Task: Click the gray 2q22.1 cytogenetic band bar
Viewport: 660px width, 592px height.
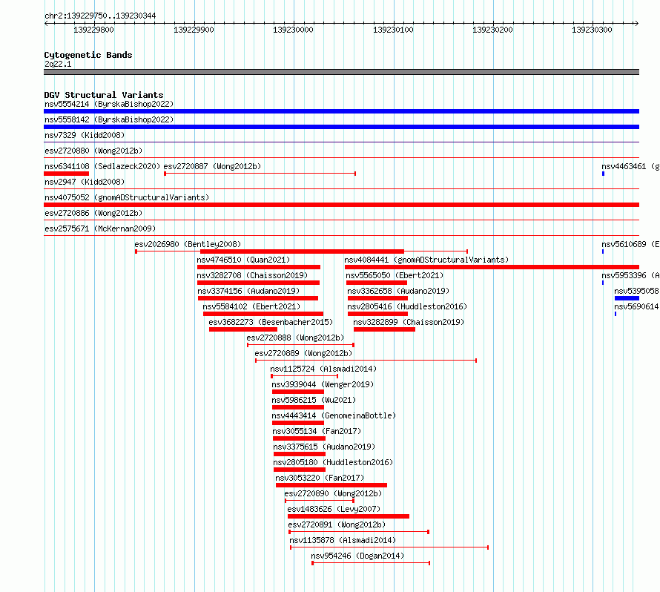Action: coord(341,72)
